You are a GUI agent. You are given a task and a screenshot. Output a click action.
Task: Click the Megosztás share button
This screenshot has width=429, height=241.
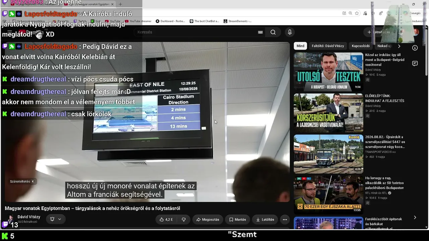(x=208, y=220)
